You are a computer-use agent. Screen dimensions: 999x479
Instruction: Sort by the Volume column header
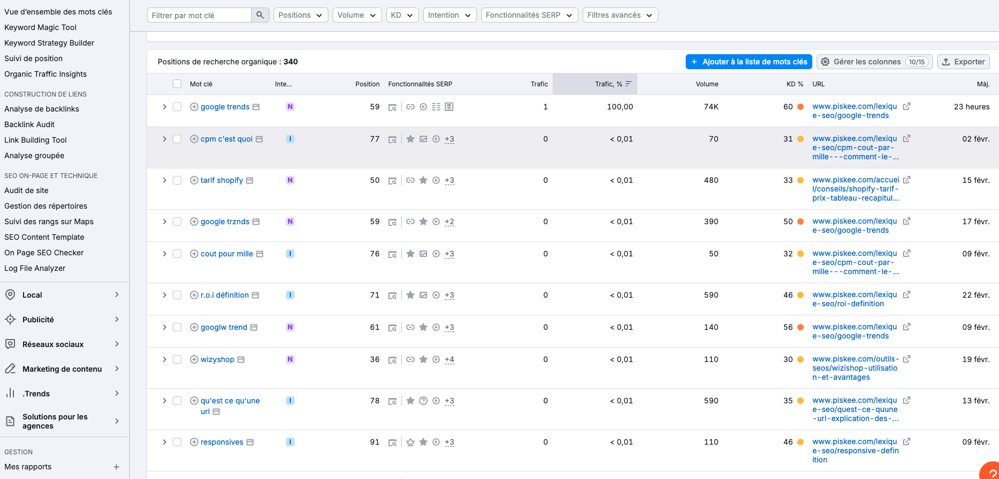click(x=707, y=84)
